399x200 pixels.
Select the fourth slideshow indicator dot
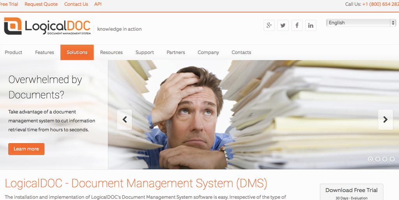point(392,159)
